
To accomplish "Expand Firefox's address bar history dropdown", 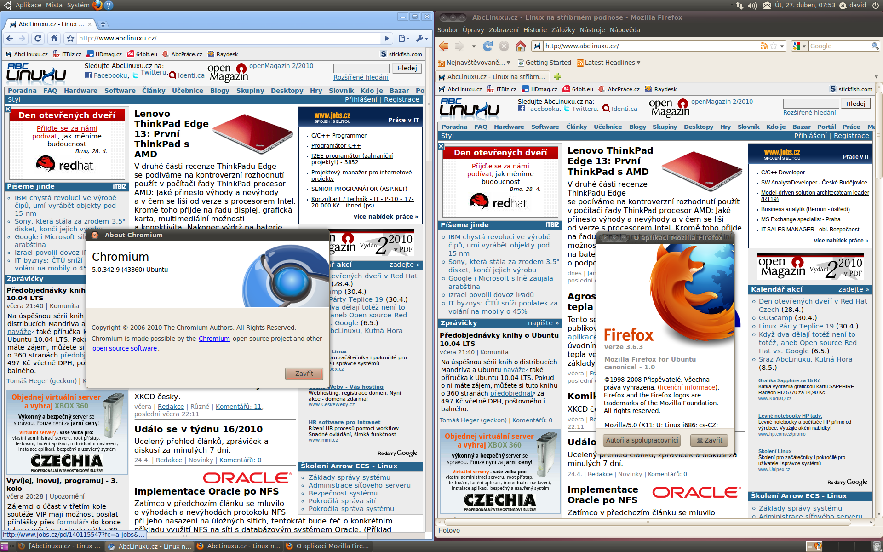I will click(782, 46).
